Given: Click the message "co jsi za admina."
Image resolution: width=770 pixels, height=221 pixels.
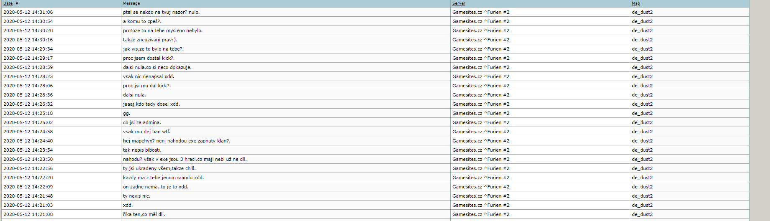Looking at the screenshot, I should (142, 122).
